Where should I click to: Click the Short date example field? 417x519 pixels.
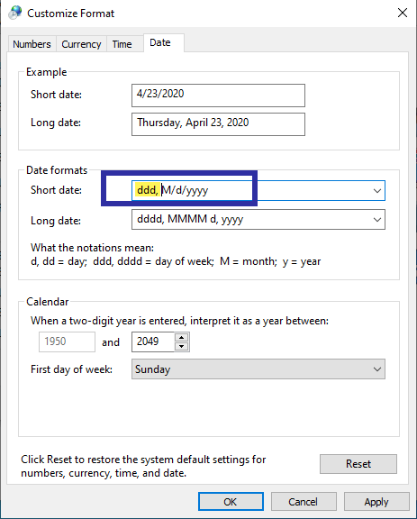tap(218, 96)
